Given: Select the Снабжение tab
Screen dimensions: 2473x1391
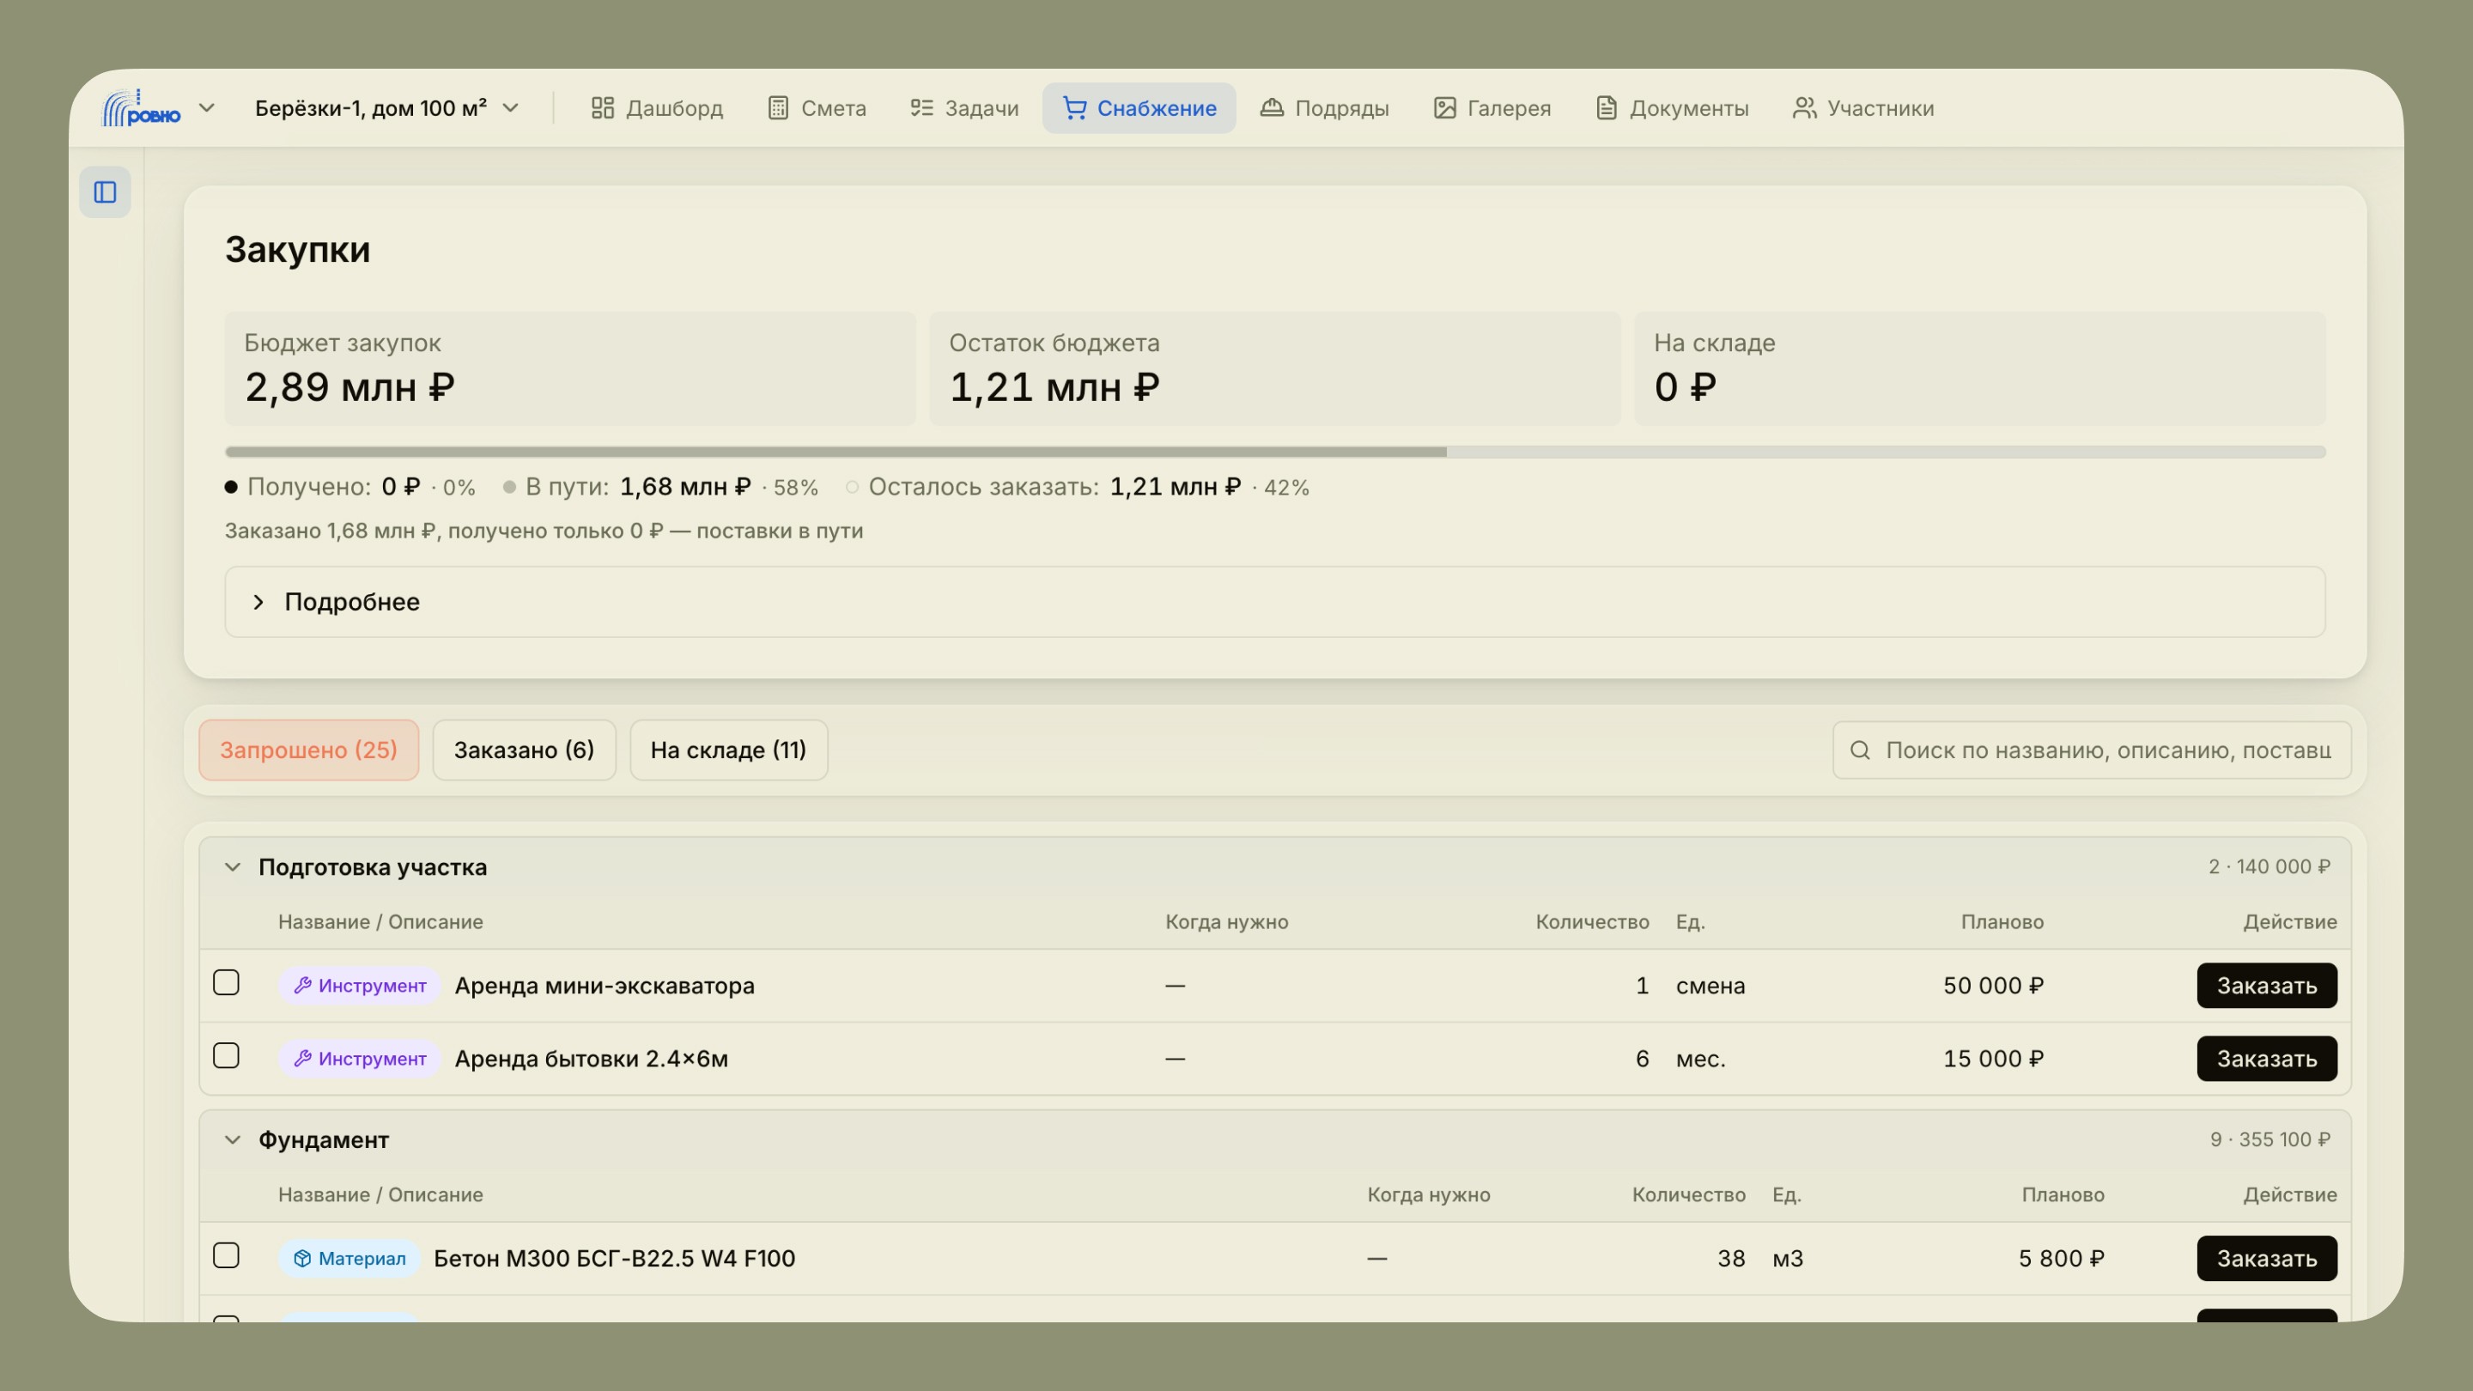Looking at the screenshot, I should [1139, 107].
